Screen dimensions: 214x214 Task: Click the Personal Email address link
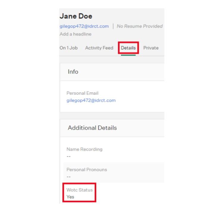pos(91,100)
